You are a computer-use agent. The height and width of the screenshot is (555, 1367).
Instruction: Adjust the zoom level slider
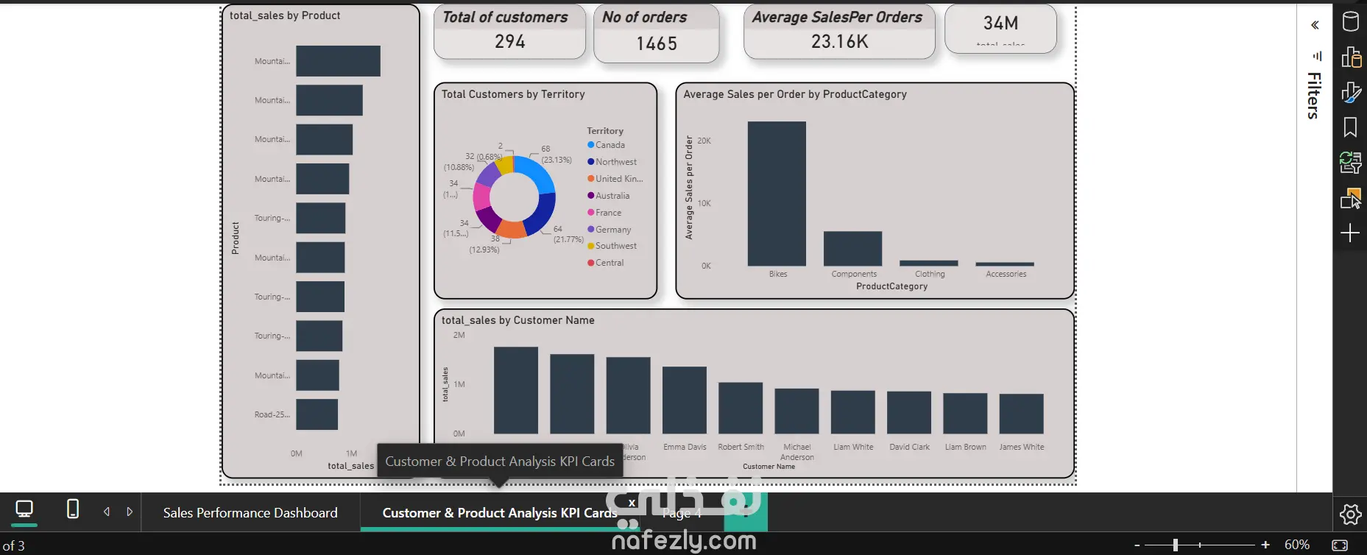pyautogui.click(x=1176, y=545)
